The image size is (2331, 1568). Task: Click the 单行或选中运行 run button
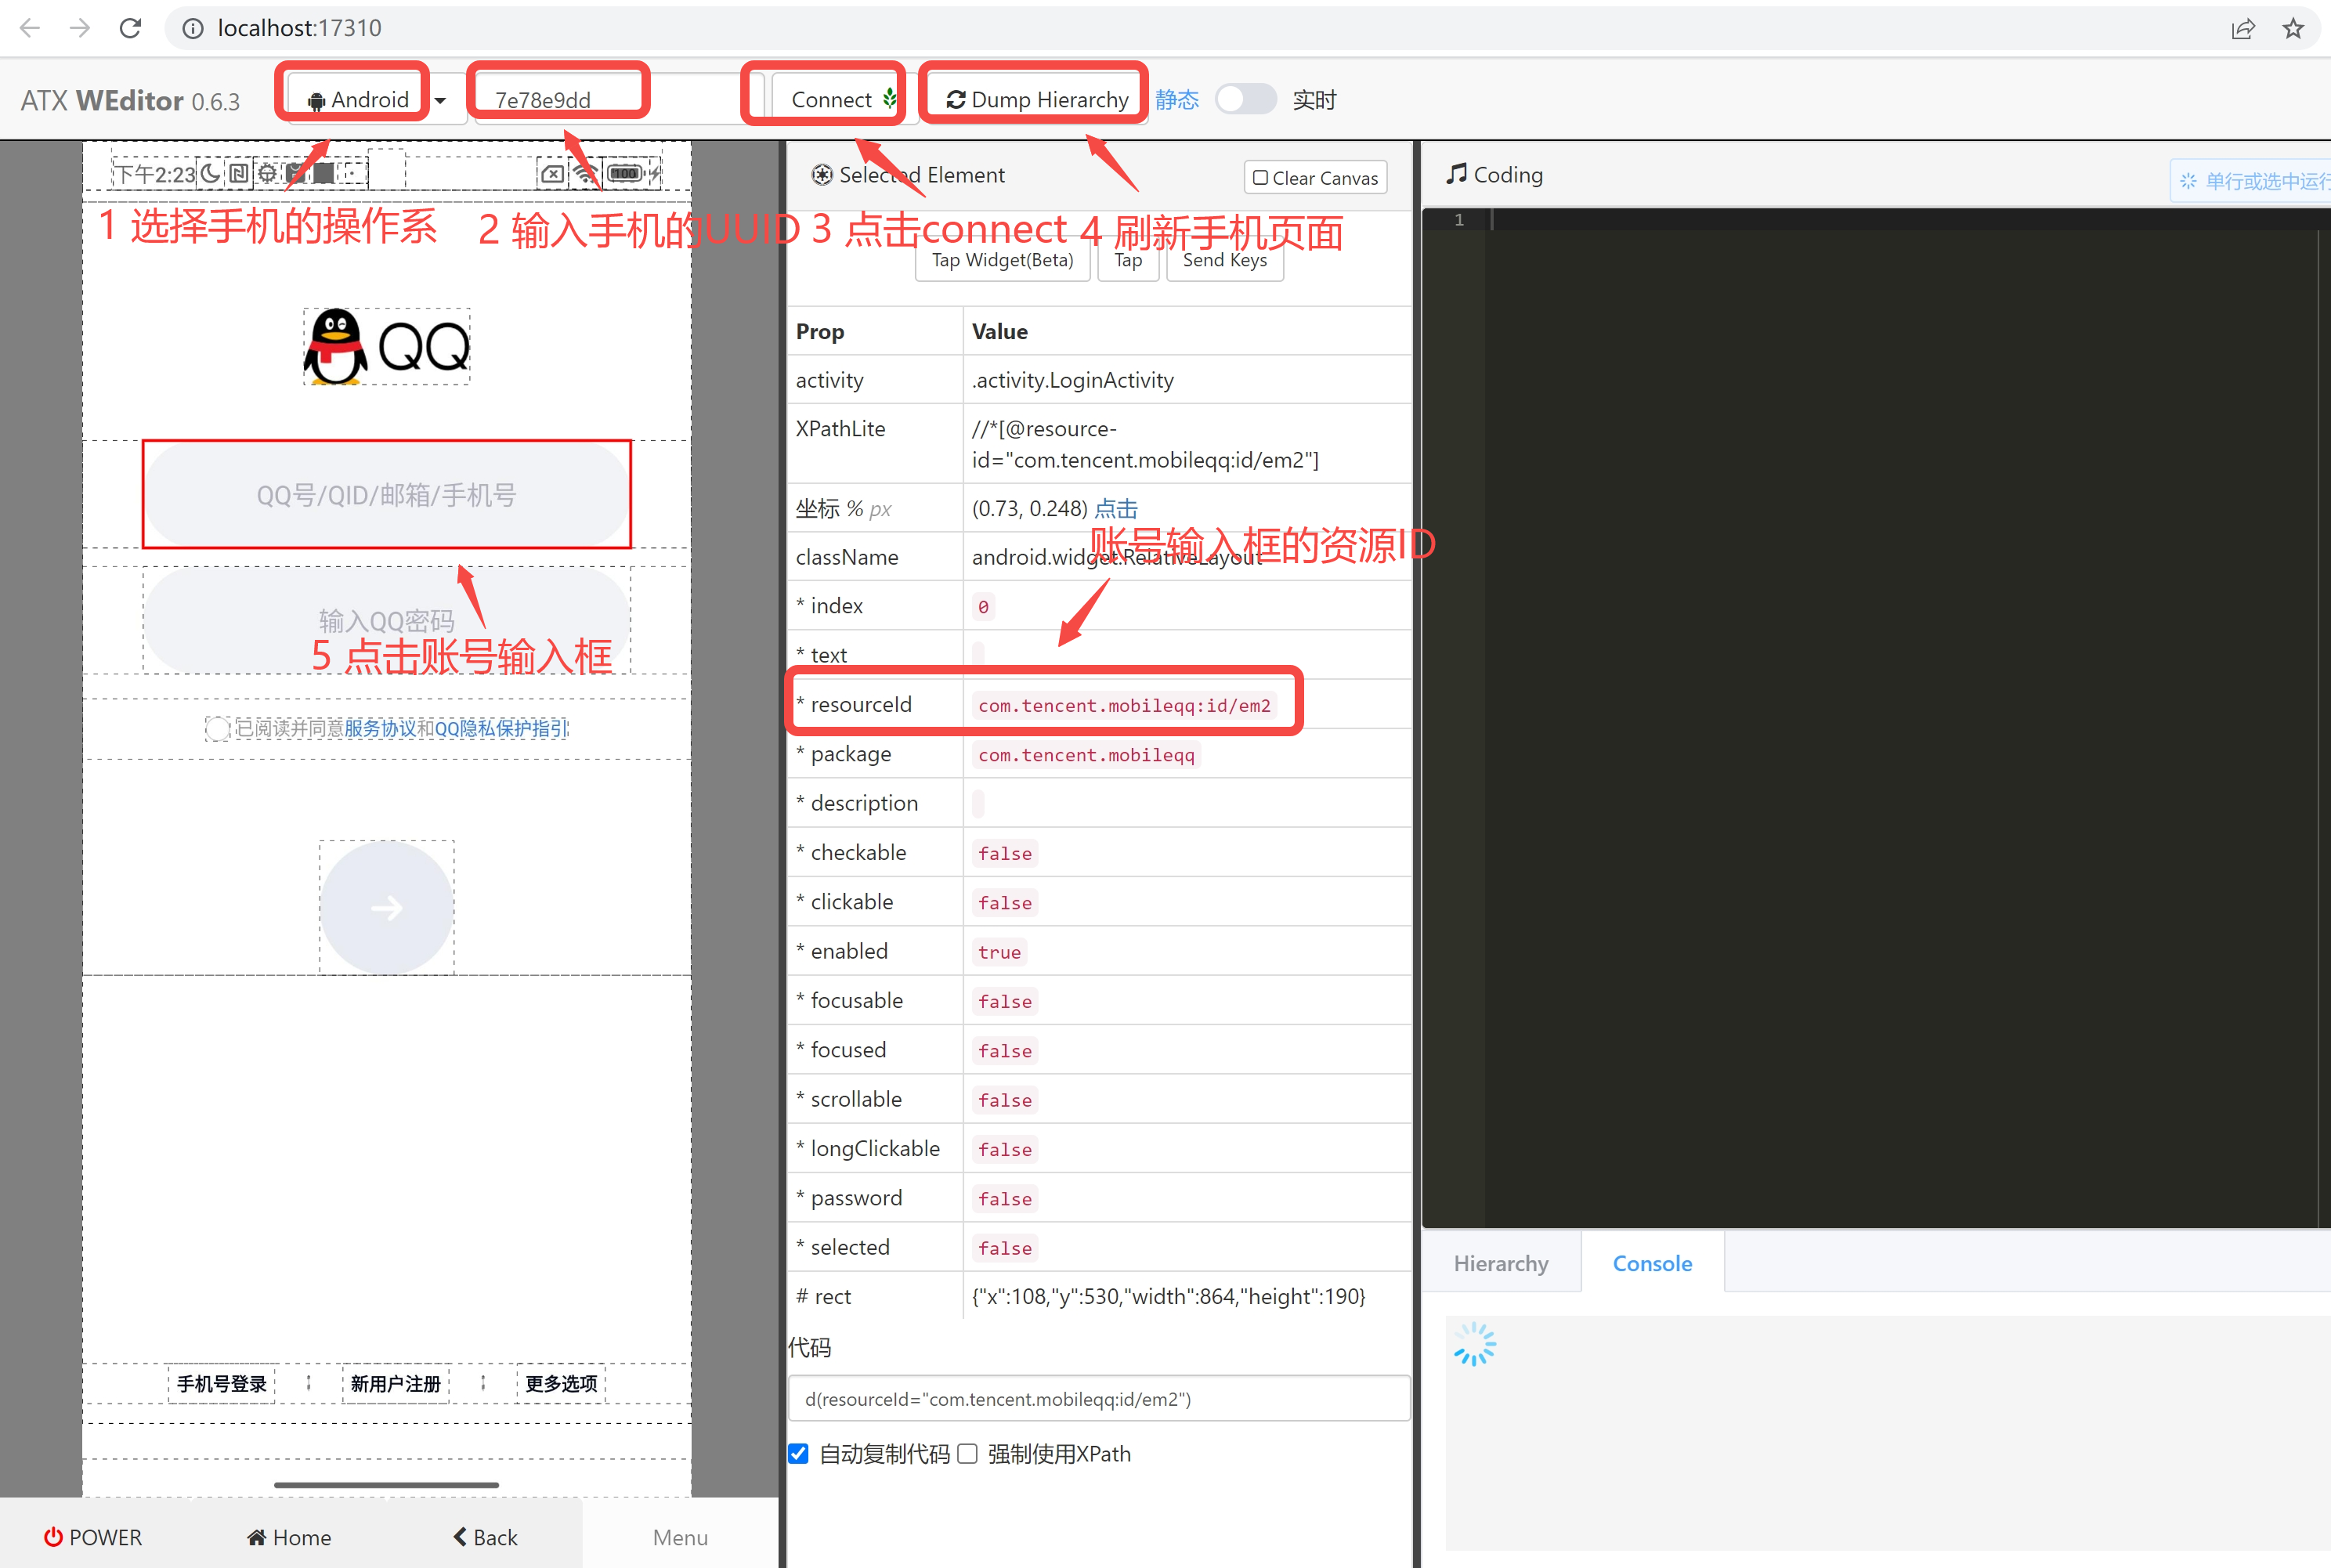[x=2253, y=181]
